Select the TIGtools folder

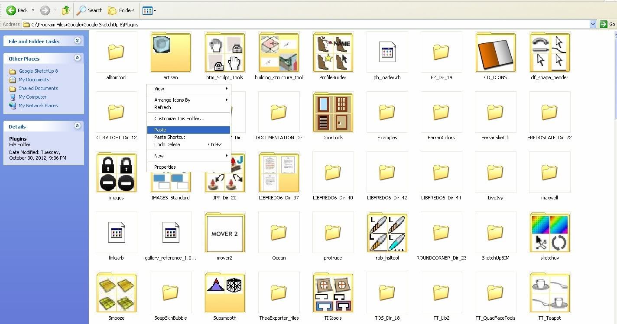tap(333, 296)
